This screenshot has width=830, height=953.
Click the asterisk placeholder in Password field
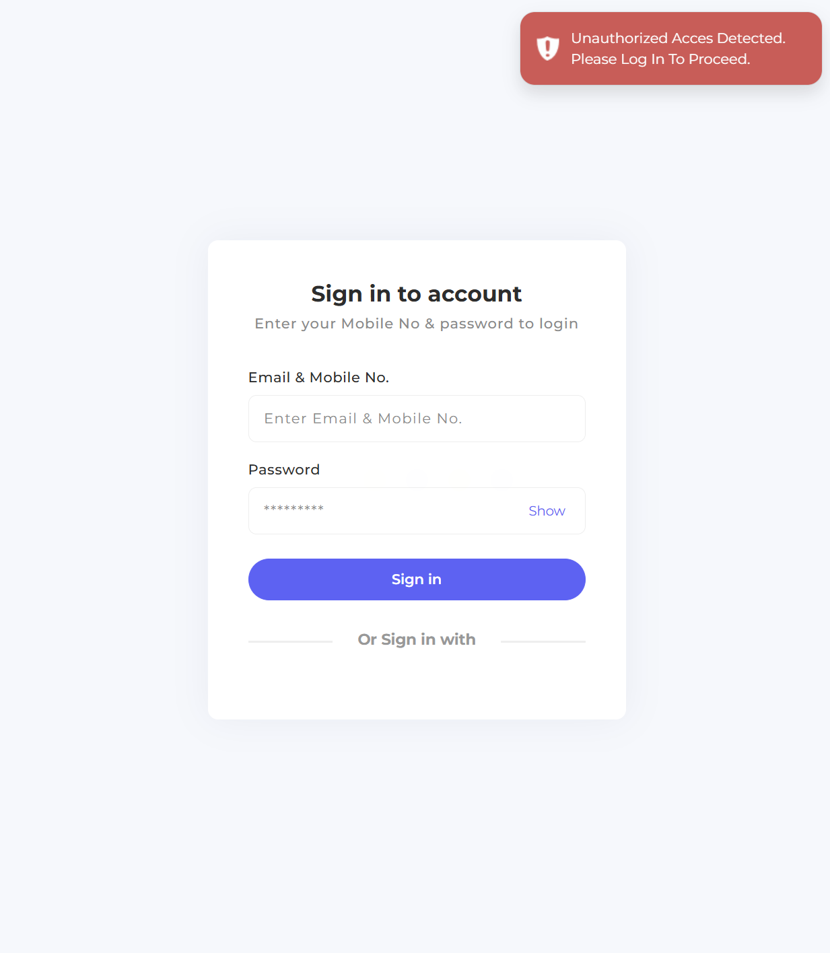pyautogui.click(x=293, y=509)
